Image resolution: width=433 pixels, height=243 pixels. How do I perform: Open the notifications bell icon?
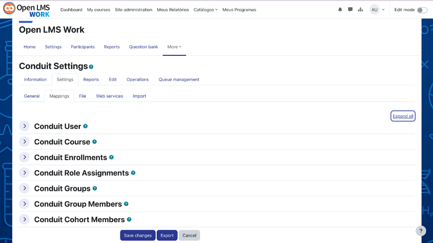(340, 10)
